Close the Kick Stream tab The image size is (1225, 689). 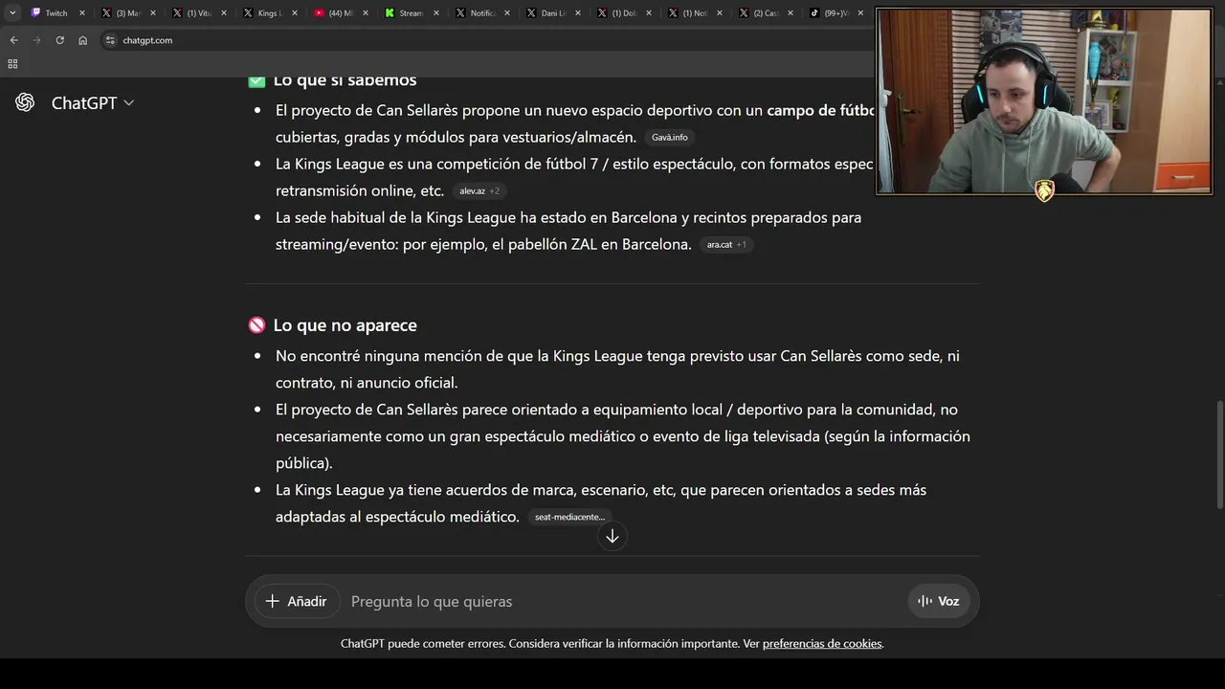pos(435,13)
